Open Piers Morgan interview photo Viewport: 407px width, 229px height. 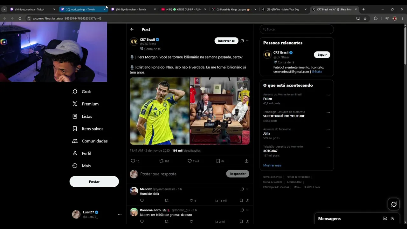point(220,111)
